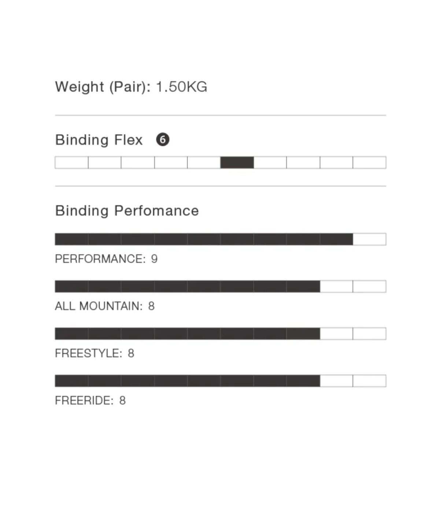Click the filled portion of Freeride bar
Viewport: 440px width, 506px height.
point(188,381)
